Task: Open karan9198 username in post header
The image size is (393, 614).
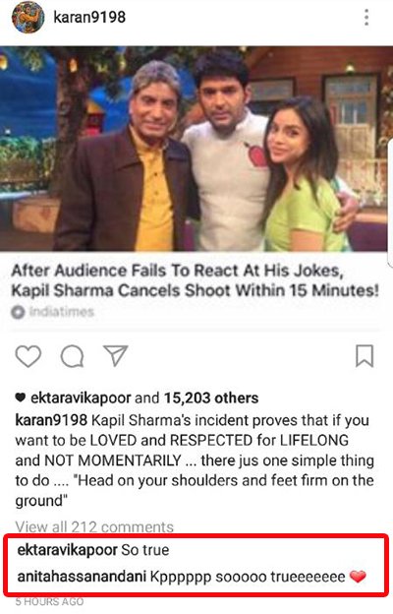Action: click(89, 18)
